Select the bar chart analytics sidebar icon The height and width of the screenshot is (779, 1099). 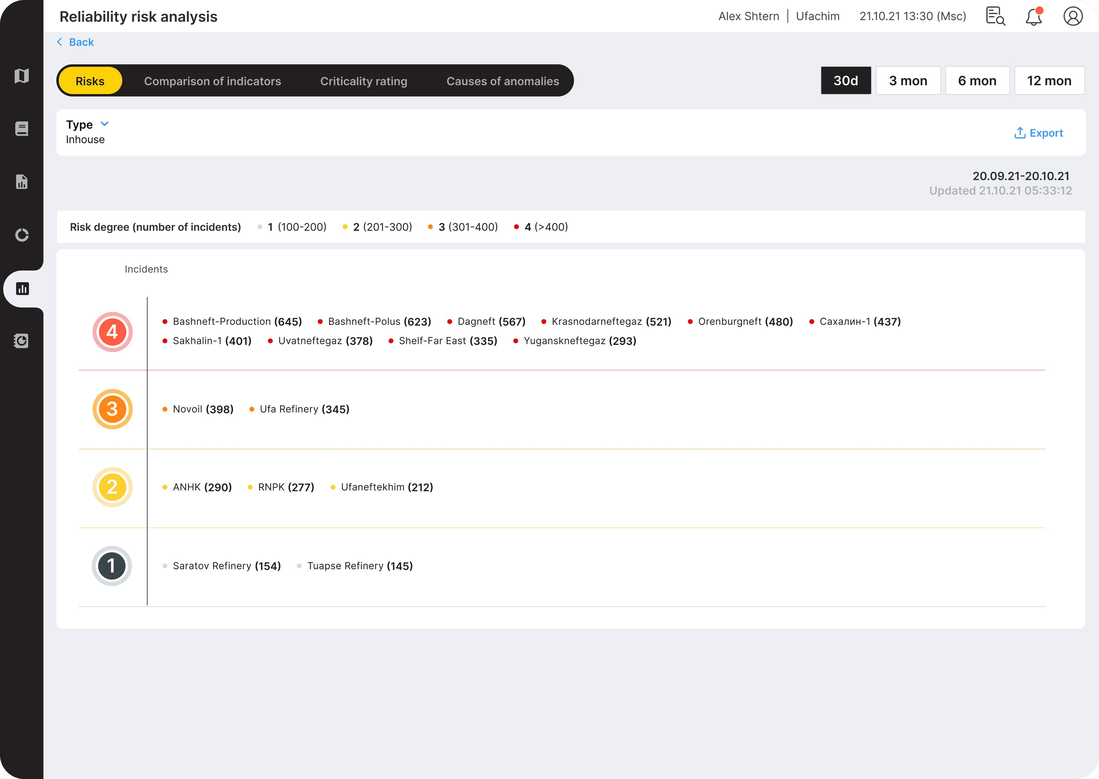click(22, 289)
